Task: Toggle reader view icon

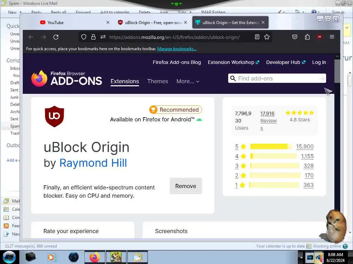Action: pos(257,37)
